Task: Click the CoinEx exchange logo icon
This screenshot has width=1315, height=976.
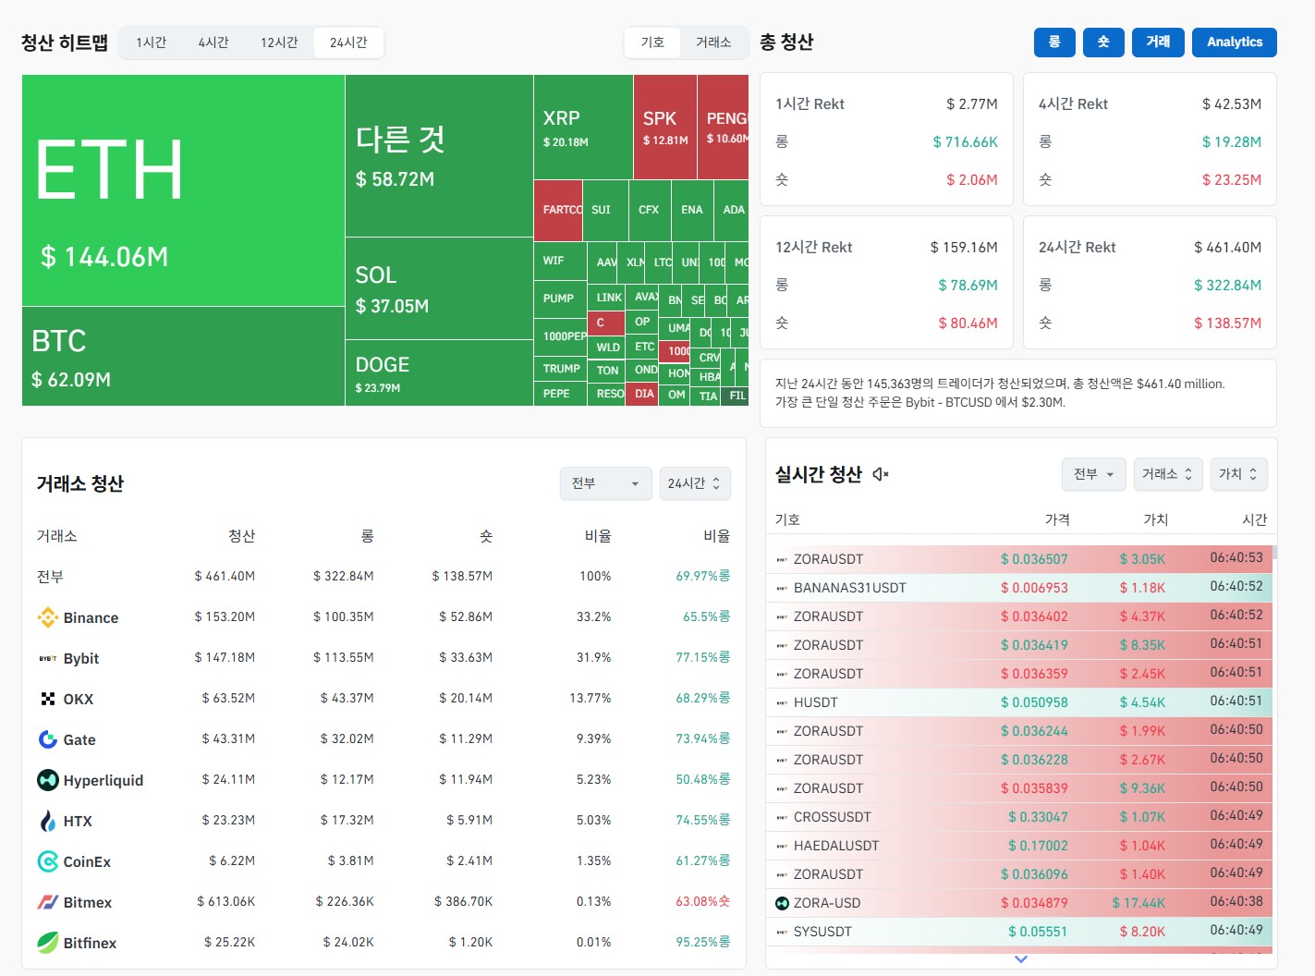Action: [47, 861]
